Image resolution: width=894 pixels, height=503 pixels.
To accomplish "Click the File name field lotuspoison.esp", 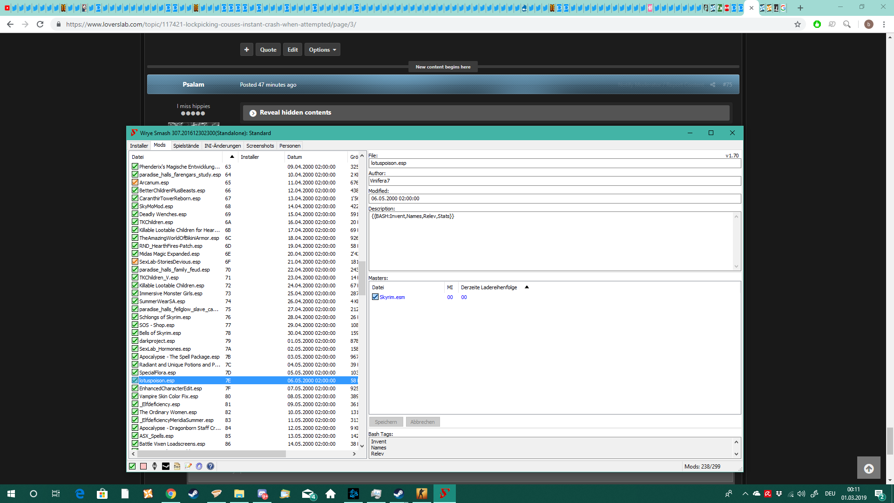I will 555,163.
